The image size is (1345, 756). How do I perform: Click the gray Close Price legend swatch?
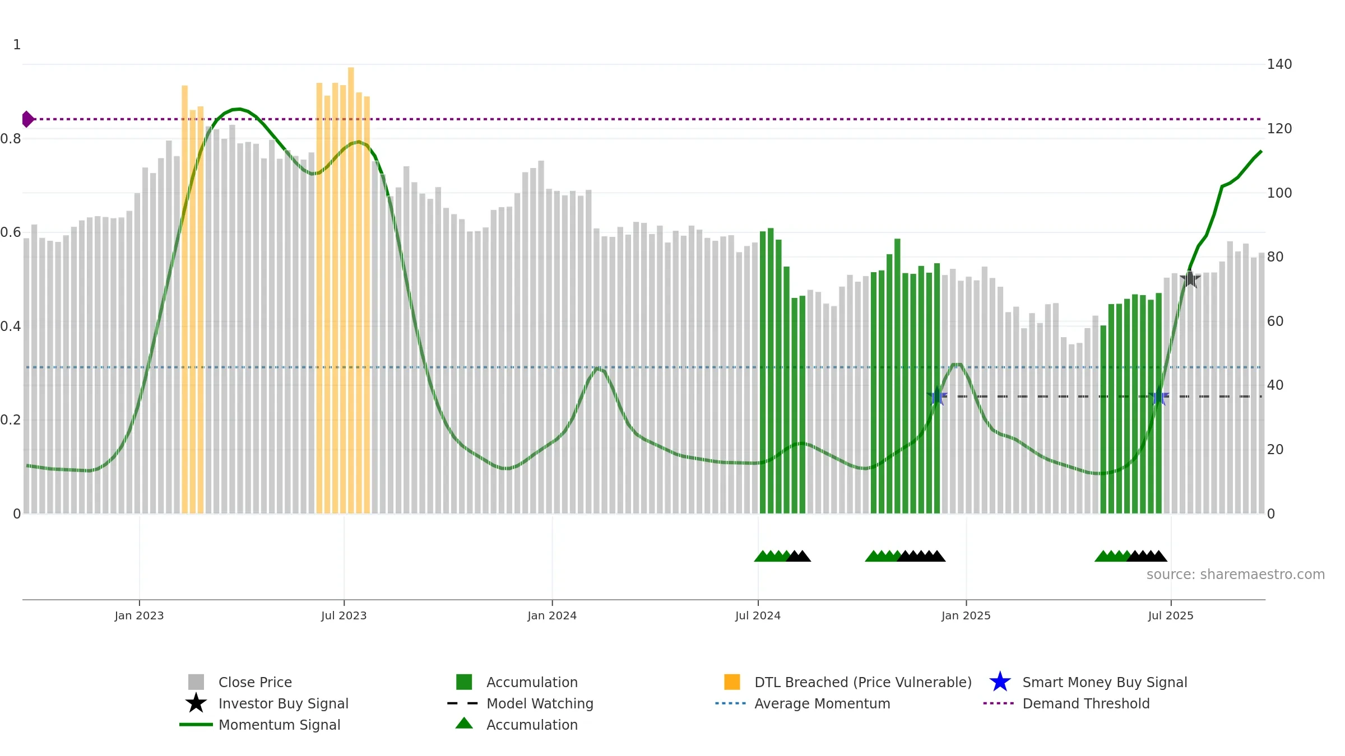(196, 682)
